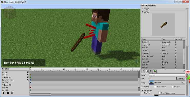Open the Minecraft image dropdown
Screen dimensions: 190x97
point(167,83)
